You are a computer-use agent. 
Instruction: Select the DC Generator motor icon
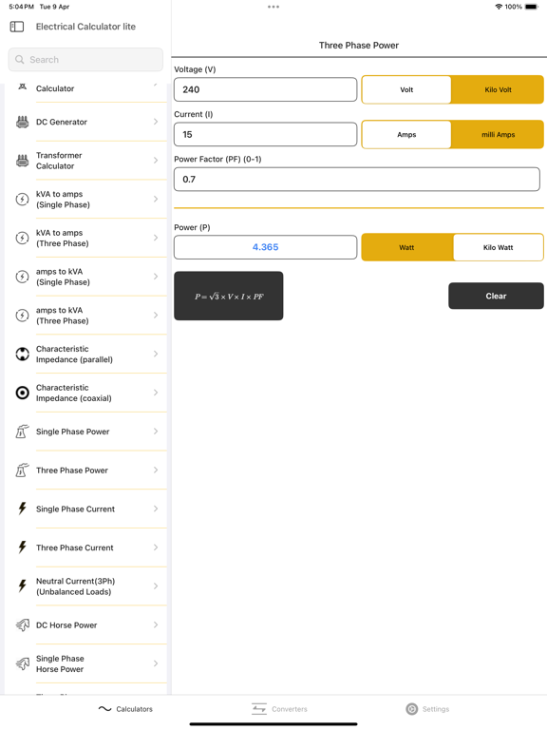click(x=23, y=122)
